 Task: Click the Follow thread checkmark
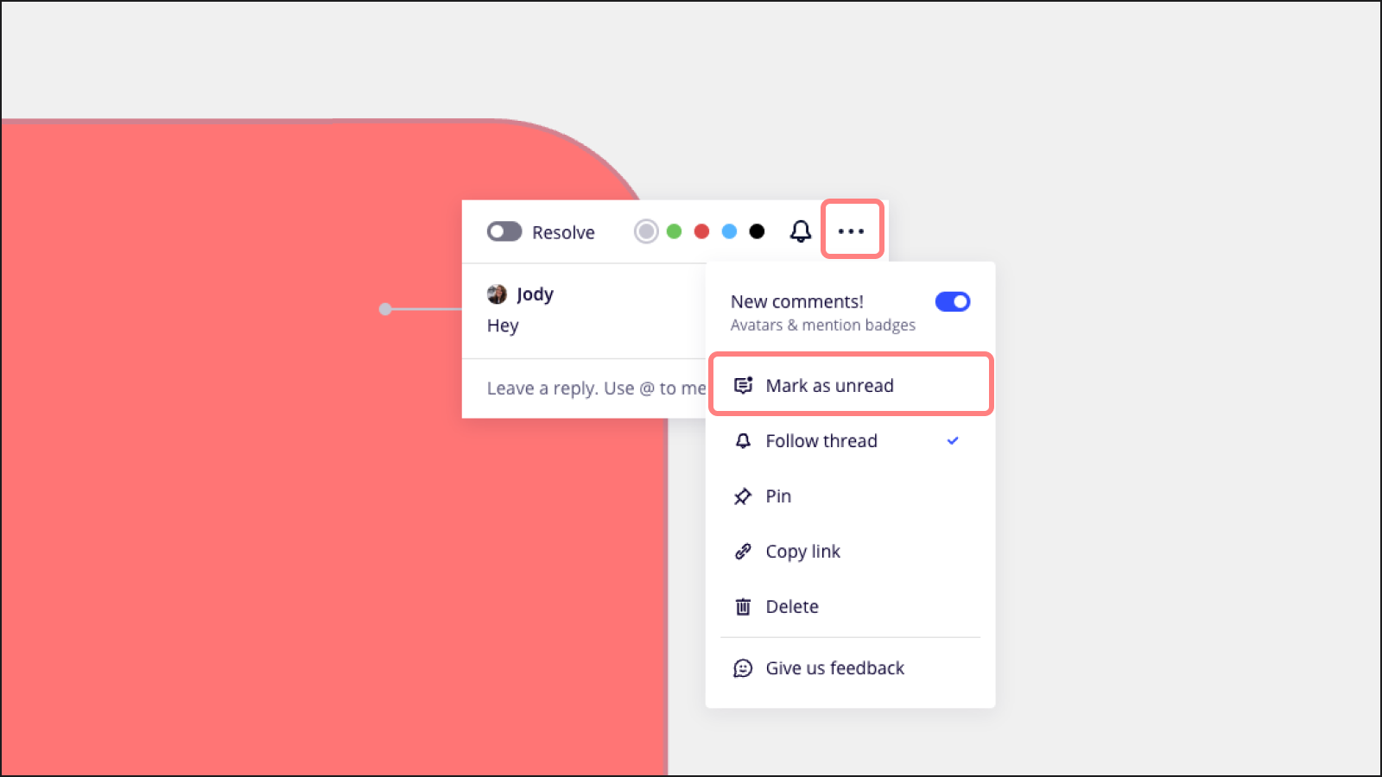tap(953, 441)
